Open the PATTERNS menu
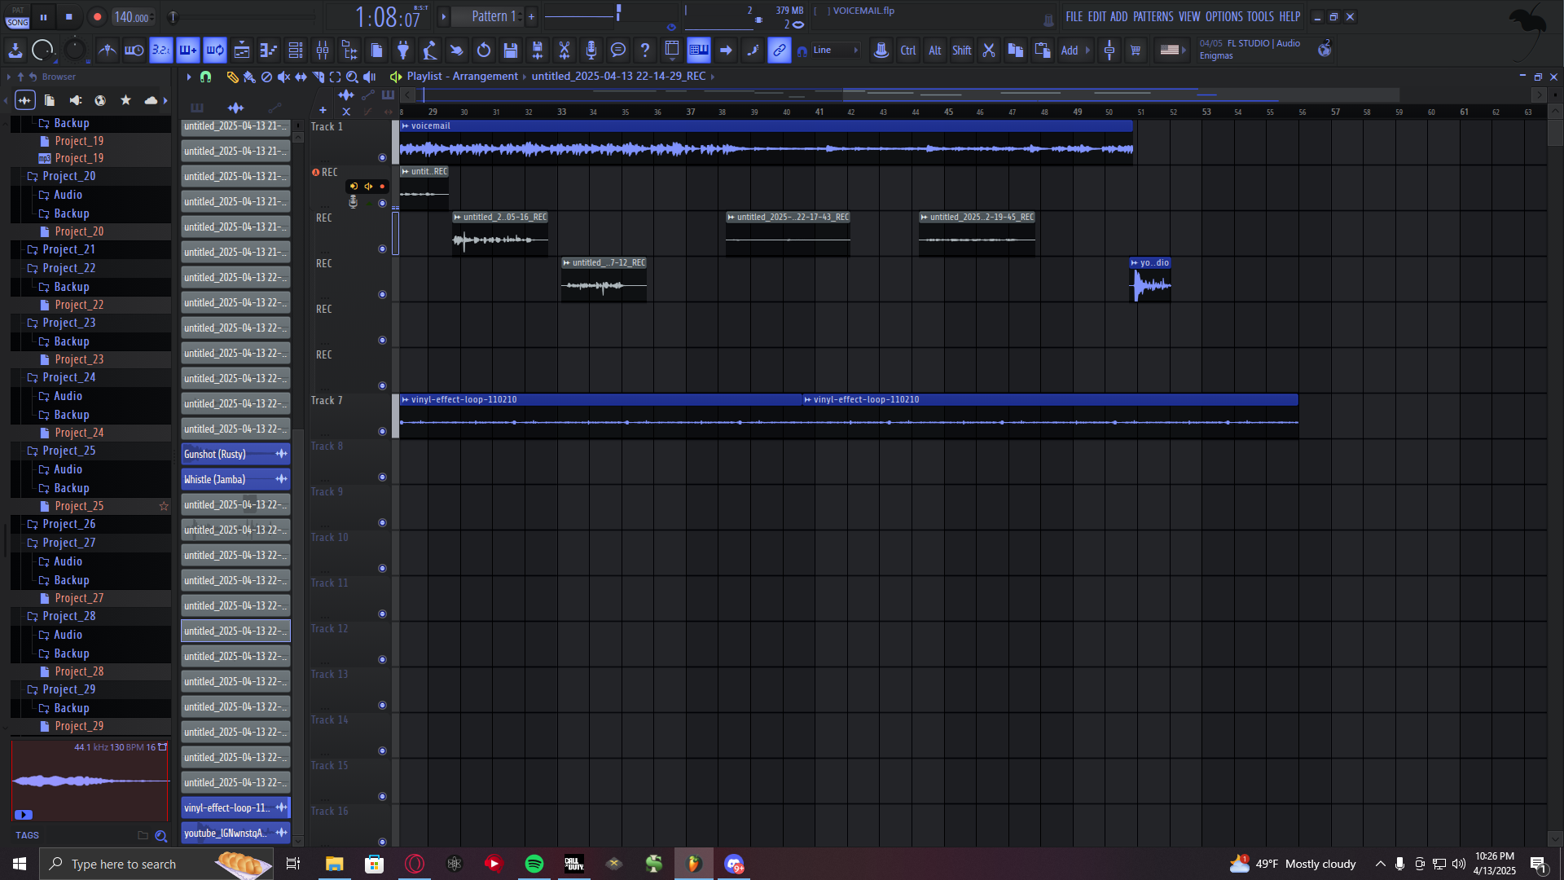 click(x=1153, y=16)
